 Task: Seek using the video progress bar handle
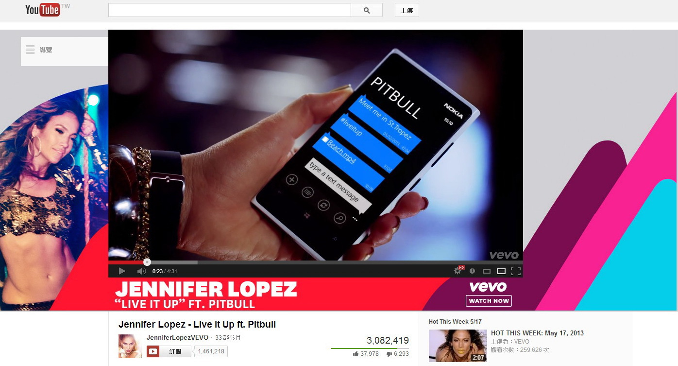(x=147, y=262)
